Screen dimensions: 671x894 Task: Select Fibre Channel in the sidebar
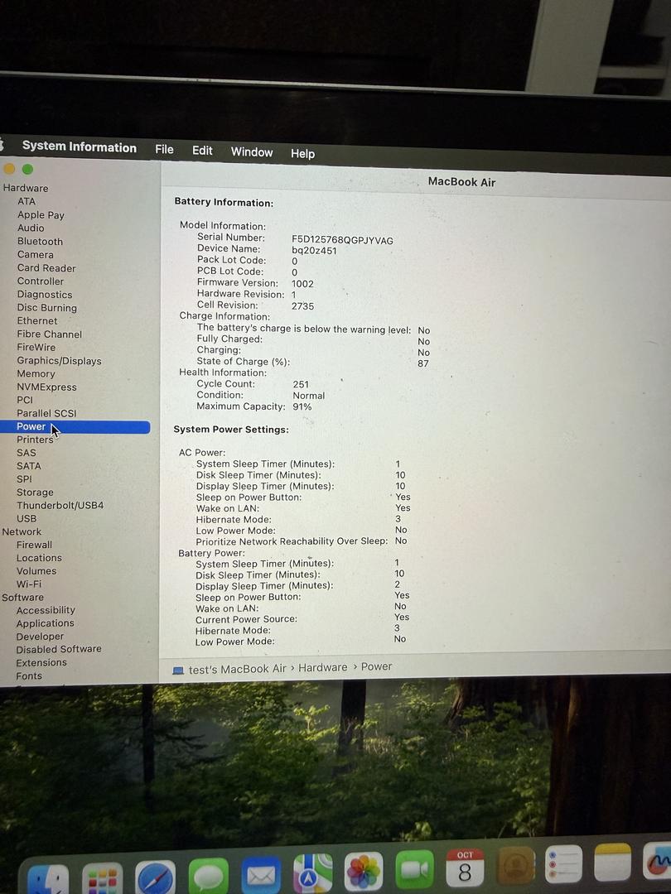49,334
